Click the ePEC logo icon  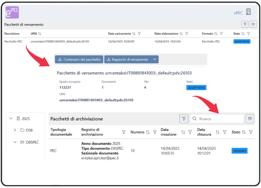pos(12,12)
